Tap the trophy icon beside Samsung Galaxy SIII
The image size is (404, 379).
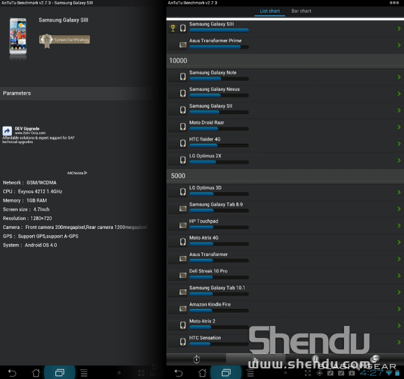coord(173,28)
